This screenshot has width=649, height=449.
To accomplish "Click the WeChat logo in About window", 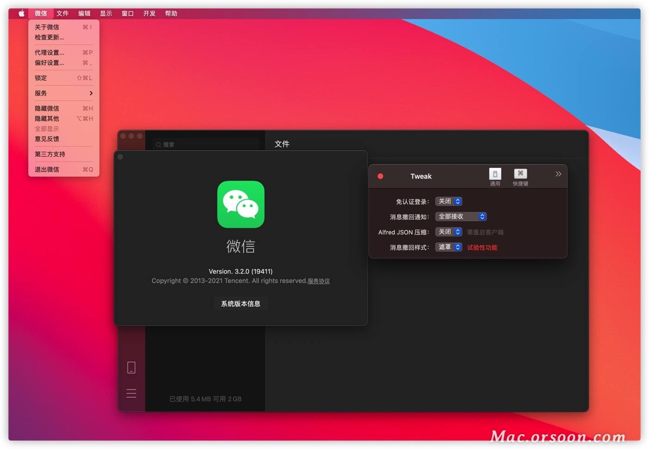I will (241, 204).
